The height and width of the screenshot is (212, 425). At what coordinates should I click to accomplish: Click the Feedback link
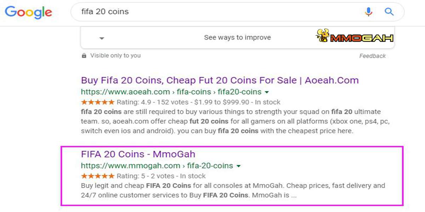click(x=373, y=56)
